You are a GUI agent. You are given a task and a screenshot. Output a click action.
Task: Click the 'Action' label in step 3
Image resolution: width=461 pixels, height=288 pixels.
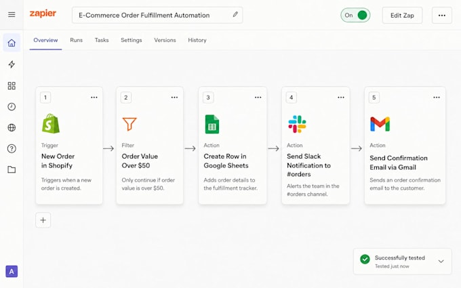(x=212, y=145)
